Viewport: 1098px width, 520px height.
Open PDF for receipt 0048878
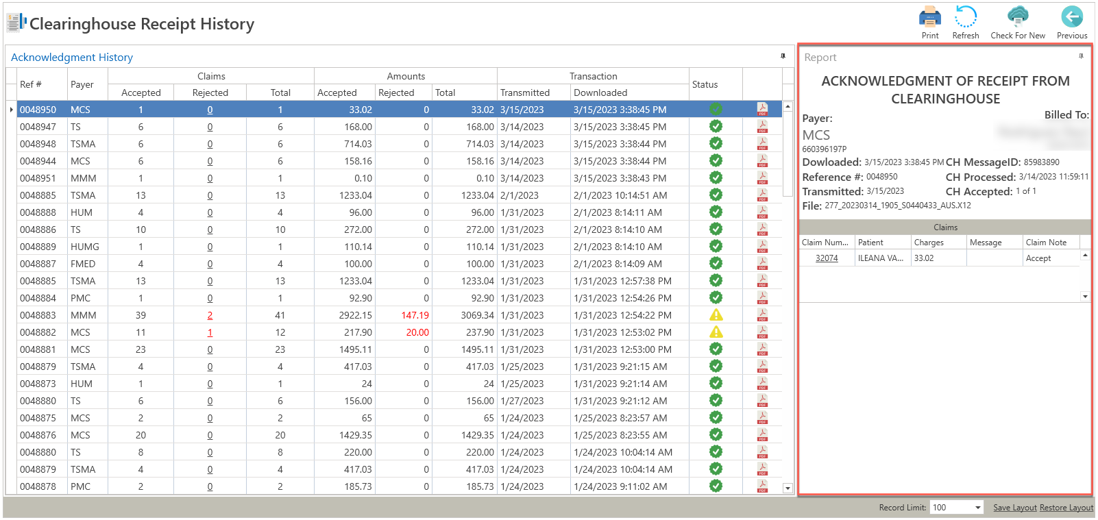(x=762, y=486)
